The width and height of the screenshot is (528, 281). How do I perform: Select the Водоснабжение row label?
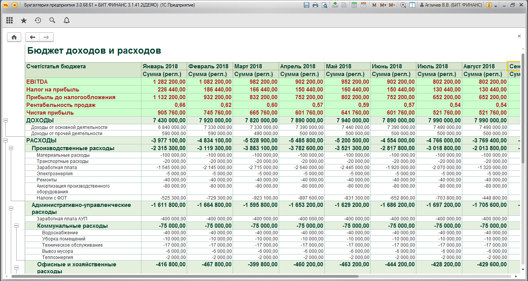(60, 233)
